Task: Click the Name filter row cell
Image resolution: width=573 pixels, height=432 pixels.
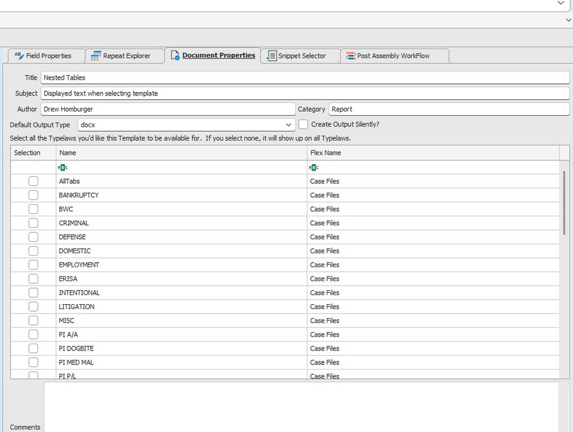Action: 181,167
